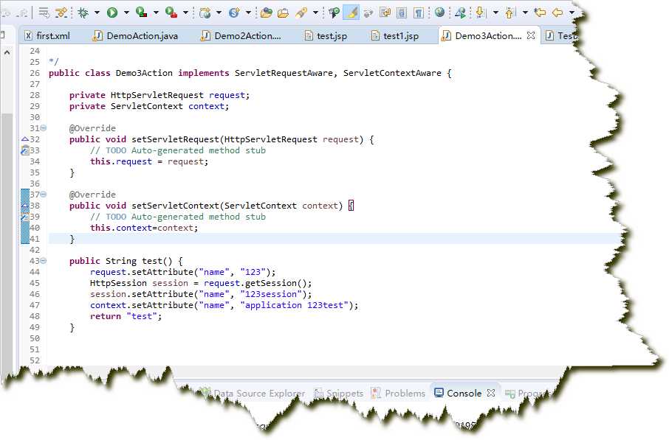
Task: Close the Demo3Action editor tab
Action: 531,35
